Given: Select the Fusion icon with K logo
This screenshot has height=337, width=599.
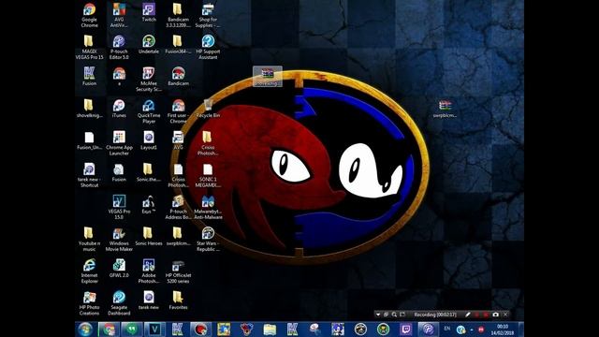Looking at the screenshot, I should pos(90,77).
